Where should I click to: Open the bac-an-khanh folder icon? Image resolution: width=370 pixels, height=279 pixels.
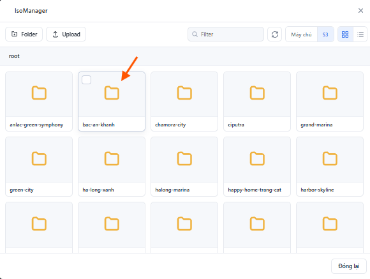coord(112,93)
